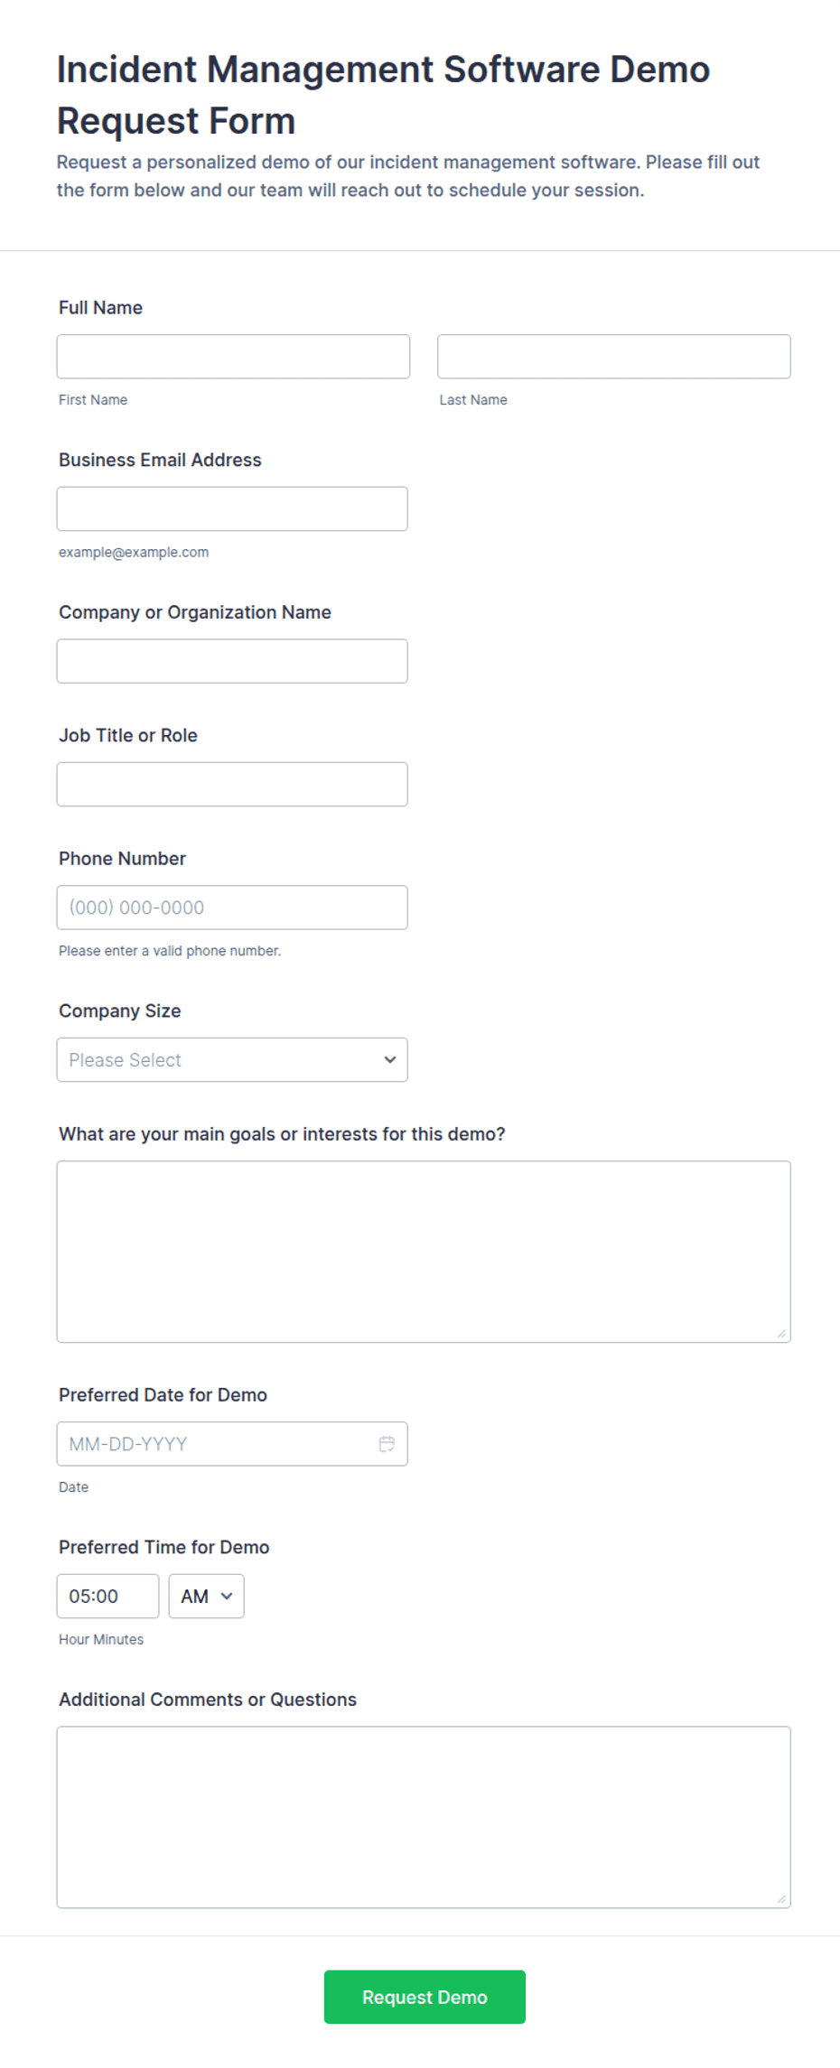840x2068 pixels.
Task: Open the AM/PM time selector
Action: click(x=206, y=1597)
